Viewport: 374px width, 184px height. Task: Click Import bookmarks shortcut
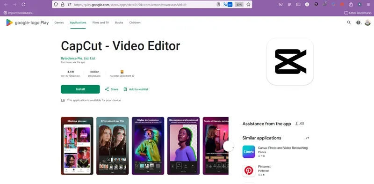pos(18,13)
